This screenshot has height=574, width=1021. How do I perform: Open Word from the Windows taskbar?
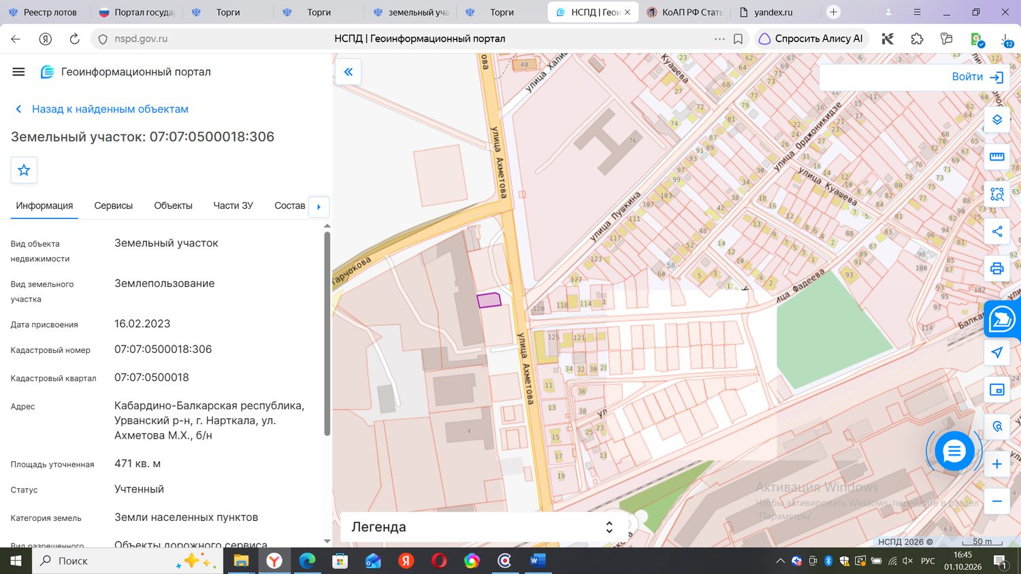[x=537, y=561]
